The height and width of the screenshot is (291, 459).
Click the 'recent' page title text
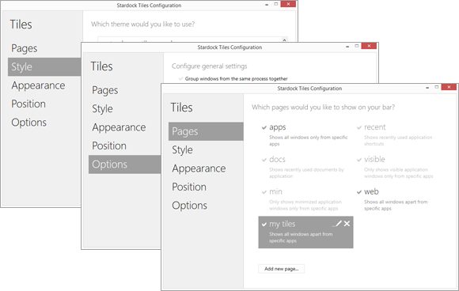pyautogui.click(x=374, y=127)
